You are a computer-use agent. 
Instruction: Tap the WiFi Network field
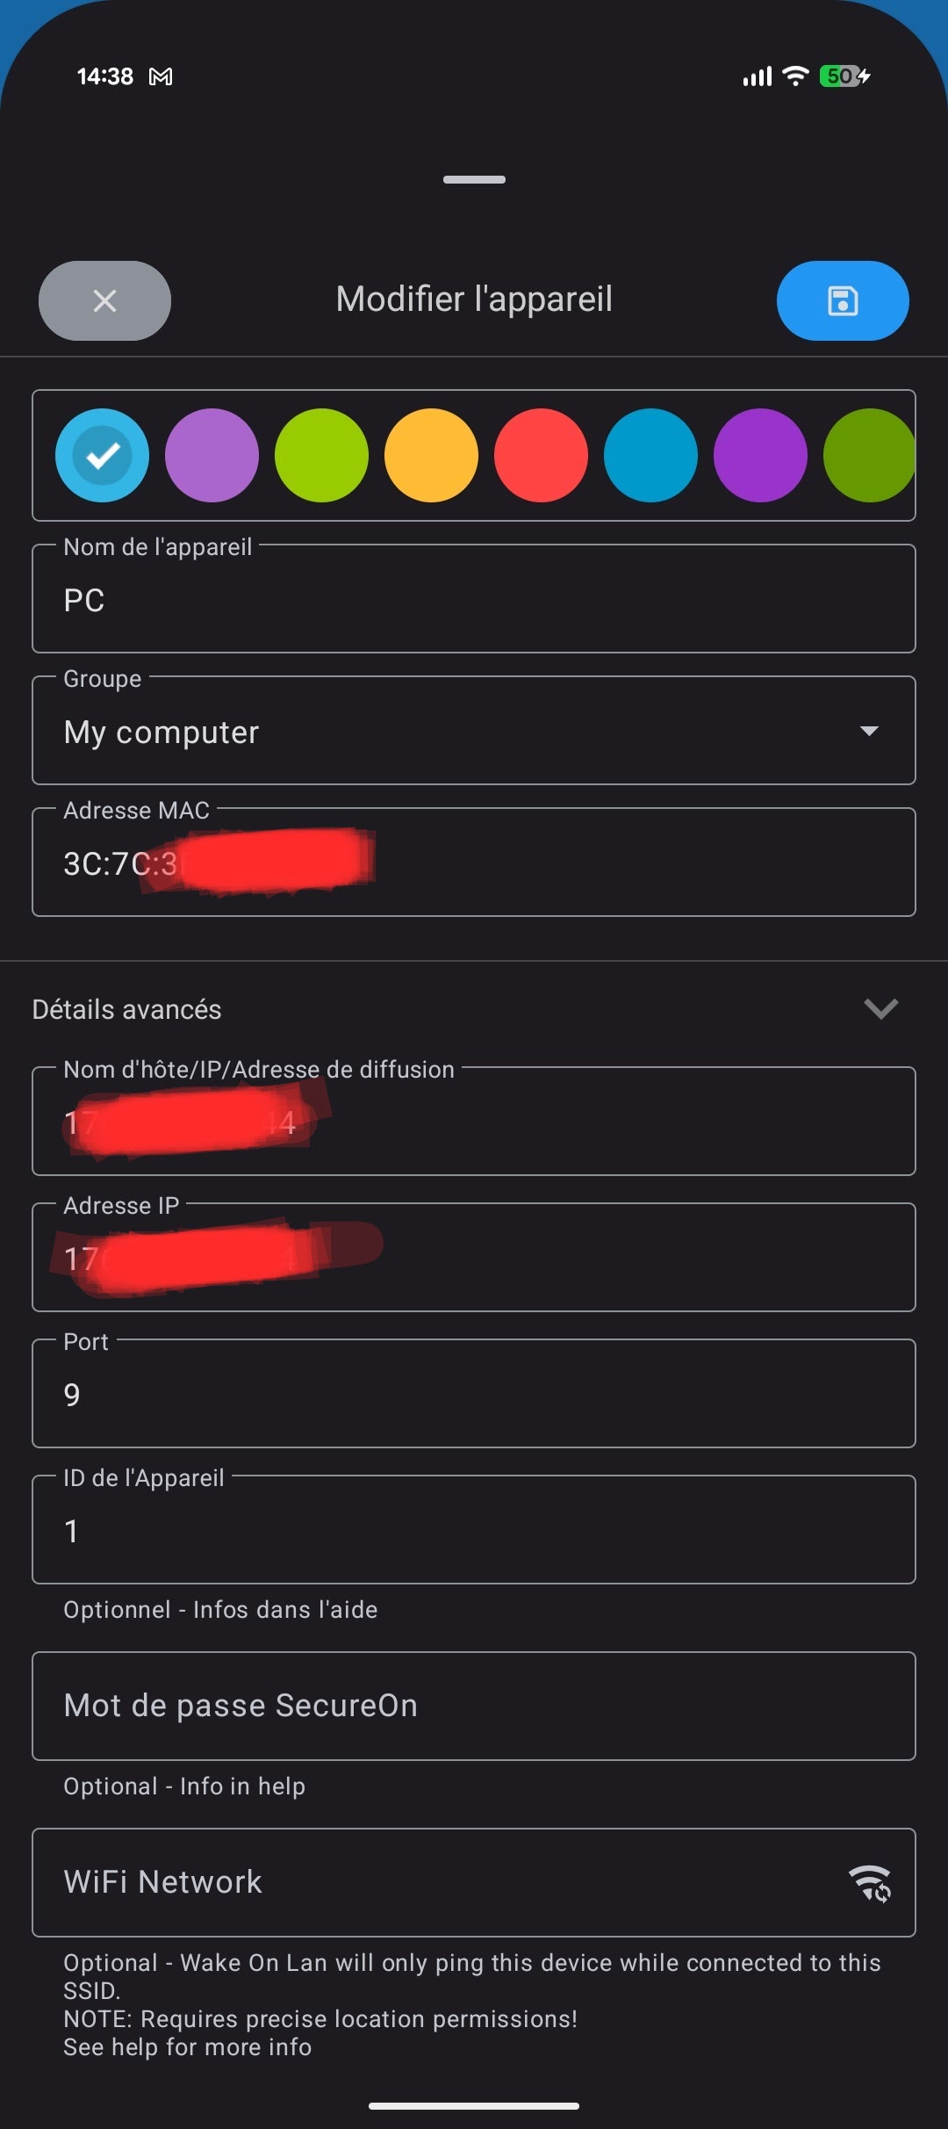click(x=439, y=1882)
